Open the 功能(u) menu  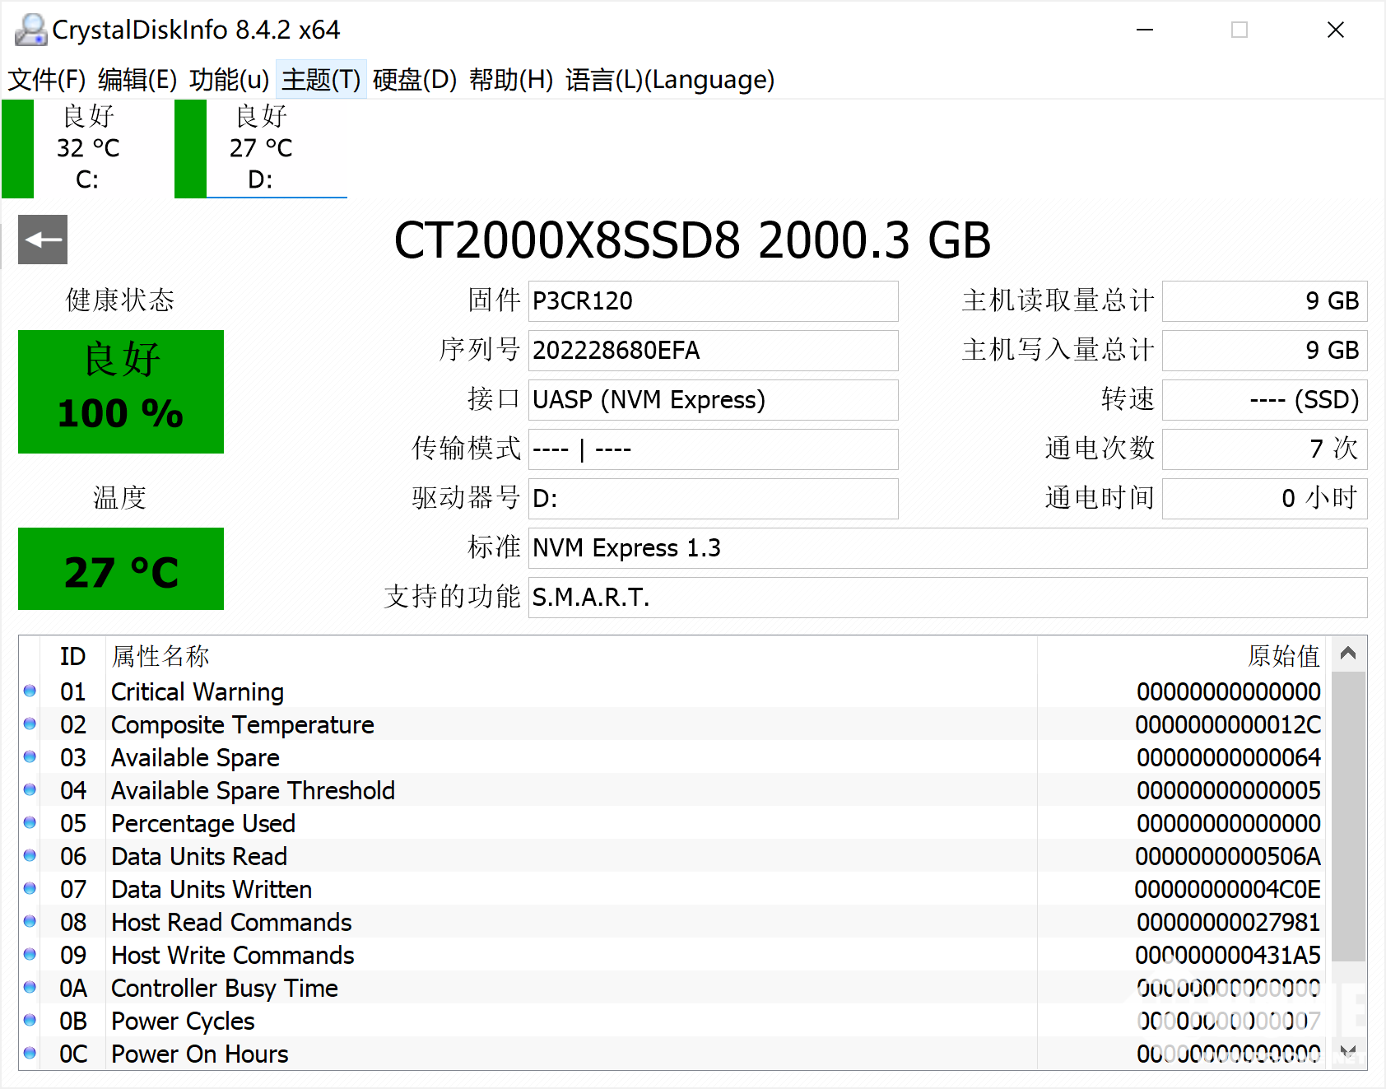point(229,80)
